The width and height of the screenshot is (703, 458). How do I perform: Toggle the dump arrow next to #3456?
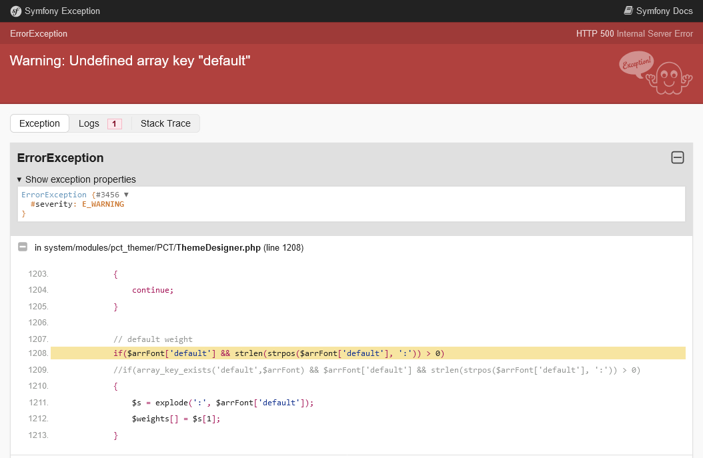(x=126, y=195)
